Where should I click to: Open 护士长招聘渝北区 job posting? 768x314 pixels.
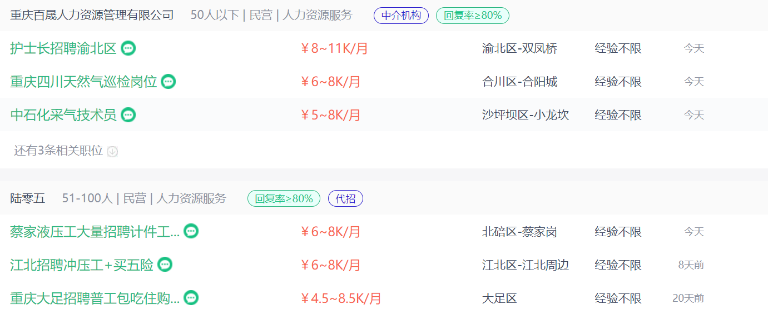point(63,48)
